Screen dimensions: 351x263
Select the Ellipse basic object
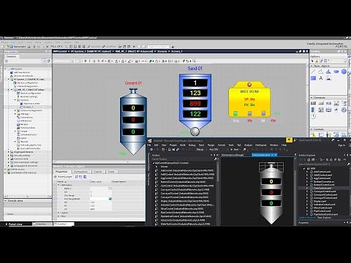tap(336, 72)
